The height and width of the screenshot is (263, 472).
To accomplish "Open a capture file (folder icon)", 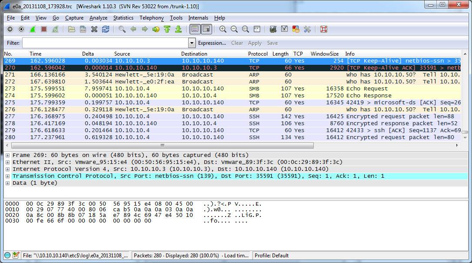I will coord(71,29).
